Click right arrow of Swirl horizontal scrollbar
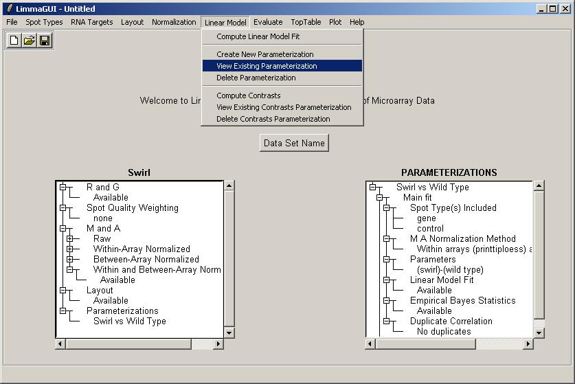575x384 pixels. pos(219,343)
